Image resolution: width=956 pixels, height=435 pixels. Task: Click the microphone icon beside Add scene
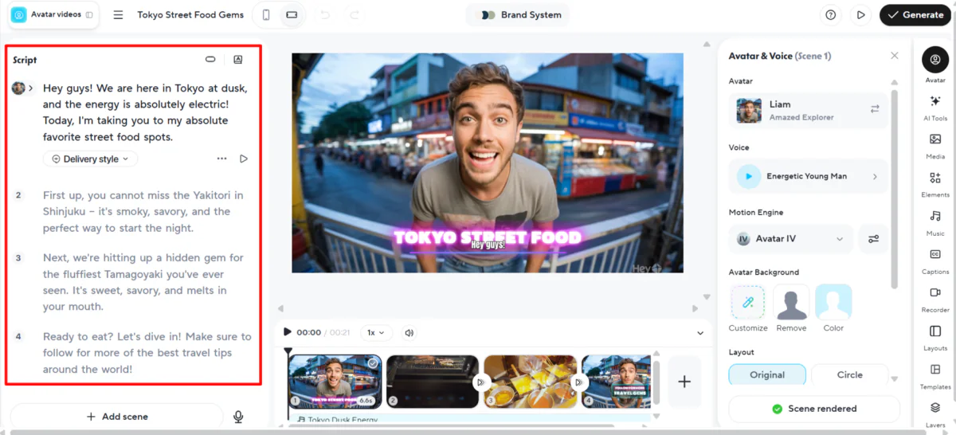tap(238, 417)
